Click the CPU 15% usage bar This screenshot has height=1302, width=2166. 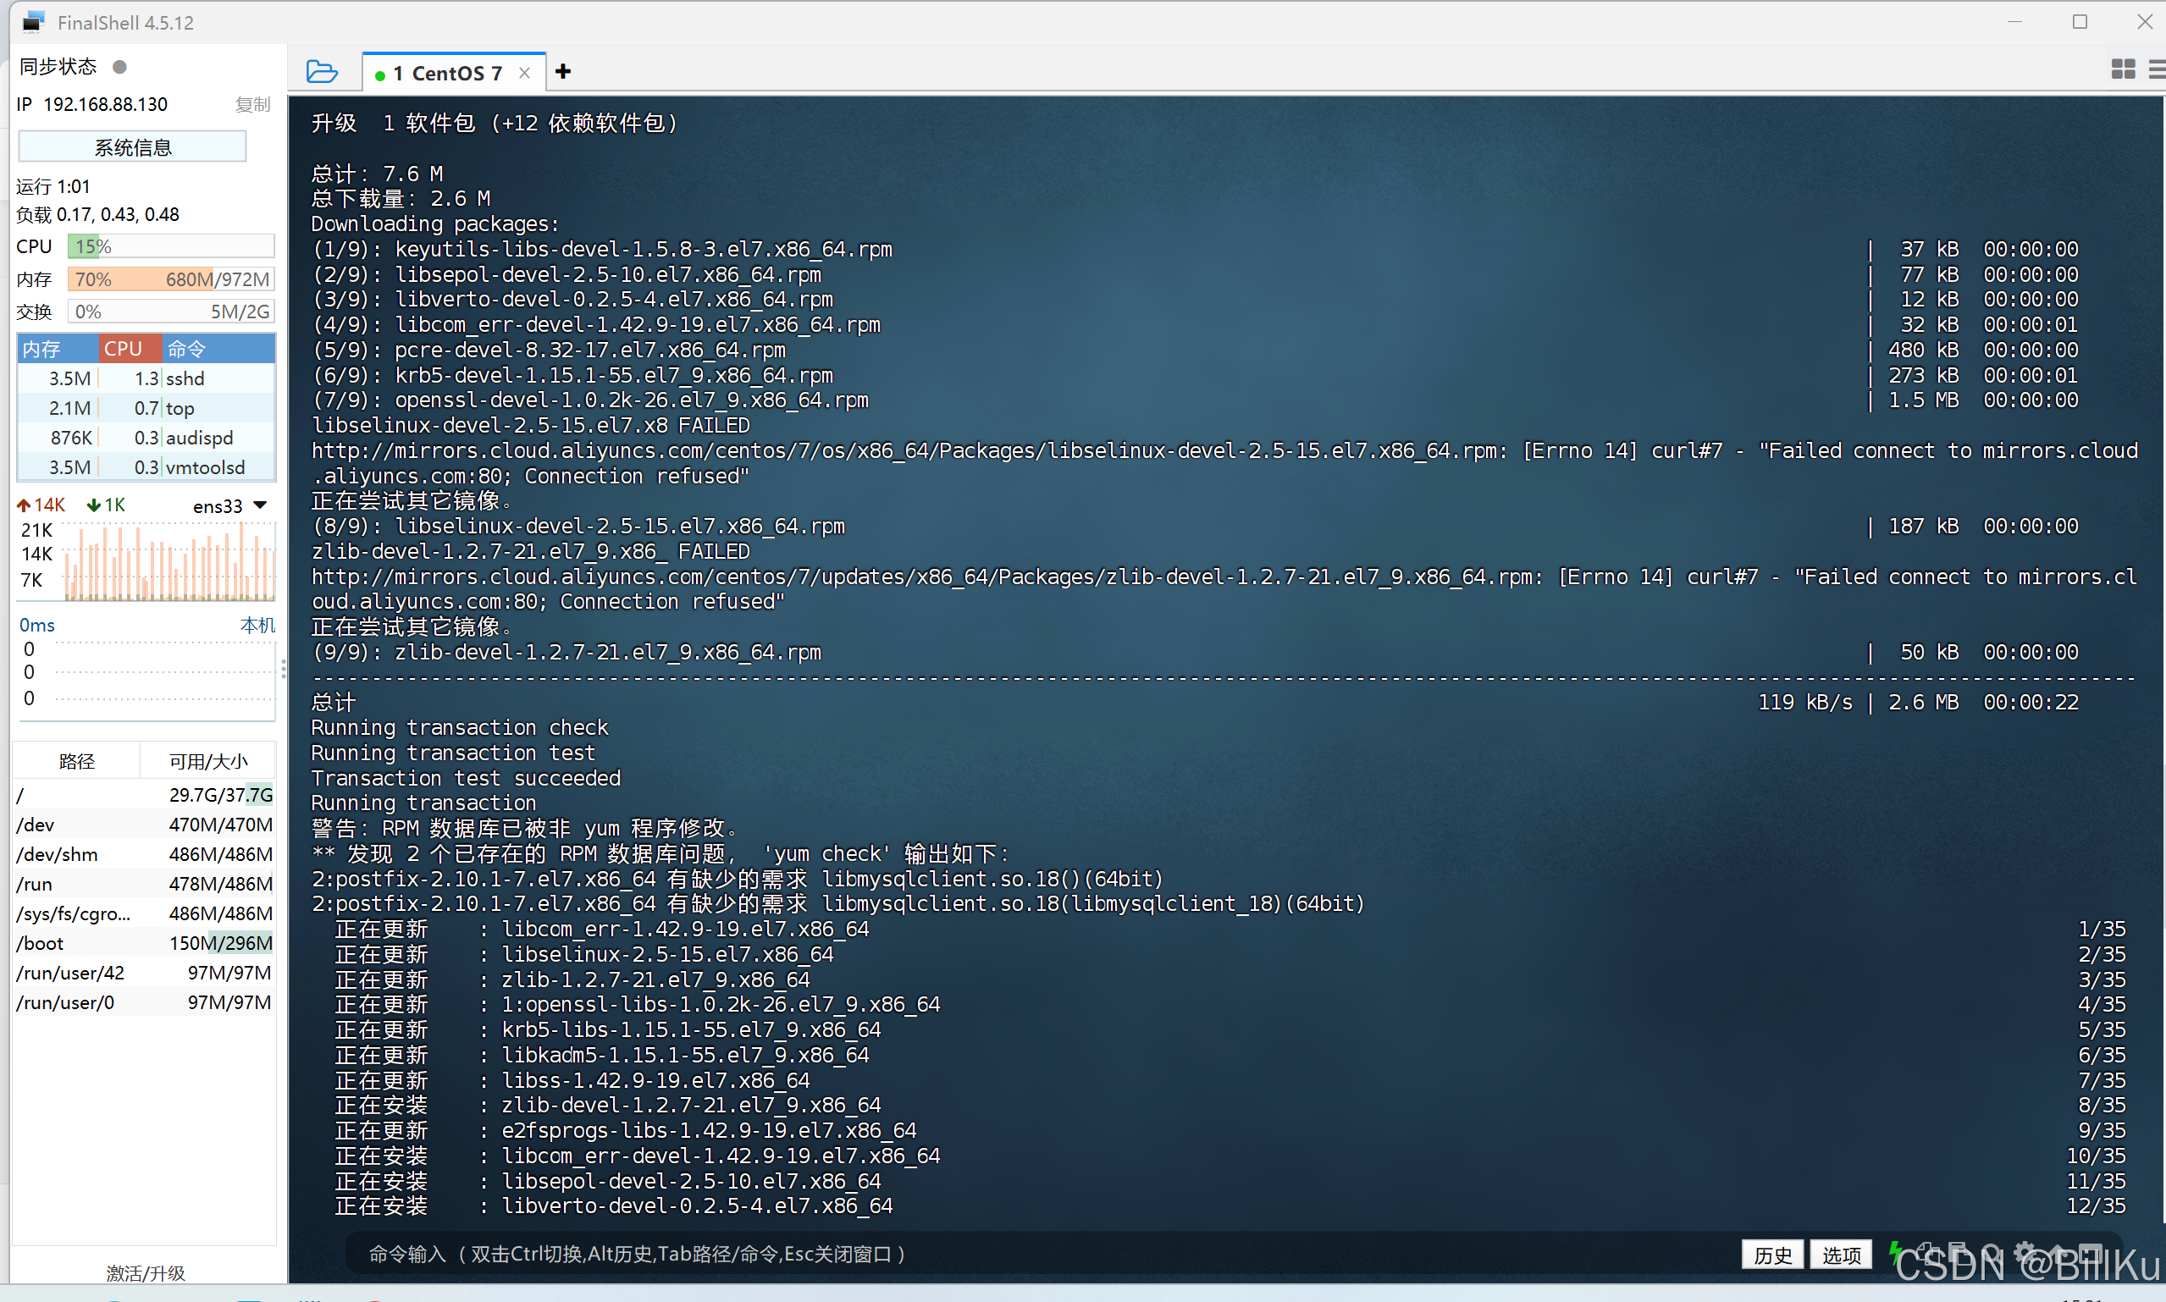coord(171,246)
